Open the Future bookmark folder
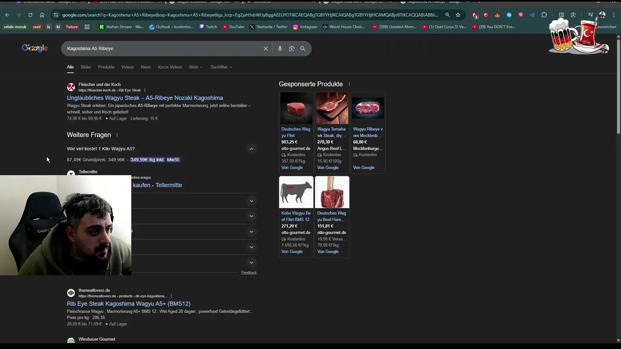The width and height of the screenshot is (621, 349). pos(72,27)
